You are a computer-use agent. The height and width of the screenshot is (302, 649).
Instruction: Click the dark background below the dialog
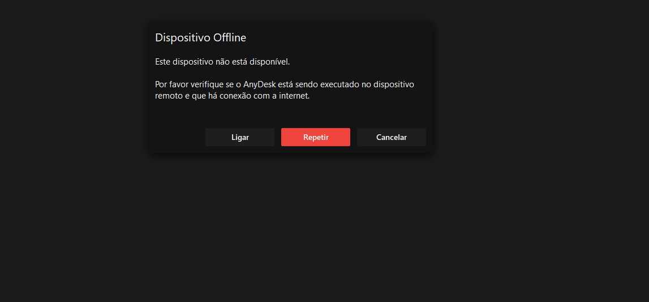pos(324,227)
